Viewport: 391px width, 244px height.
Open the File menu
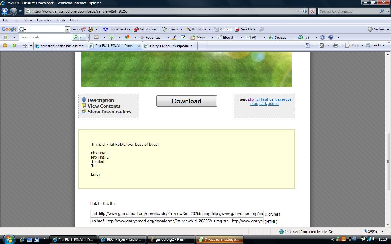pyautogui.click(x=6, y=20)
